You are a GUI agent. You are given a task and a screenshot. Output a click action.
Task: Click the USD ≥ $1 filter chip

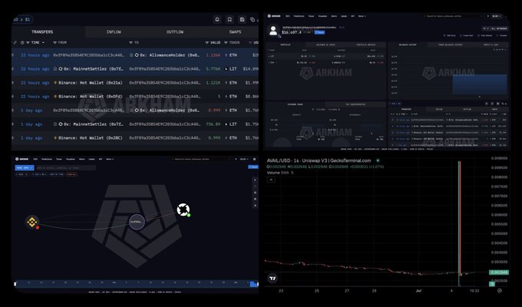[x=22, y=19]
